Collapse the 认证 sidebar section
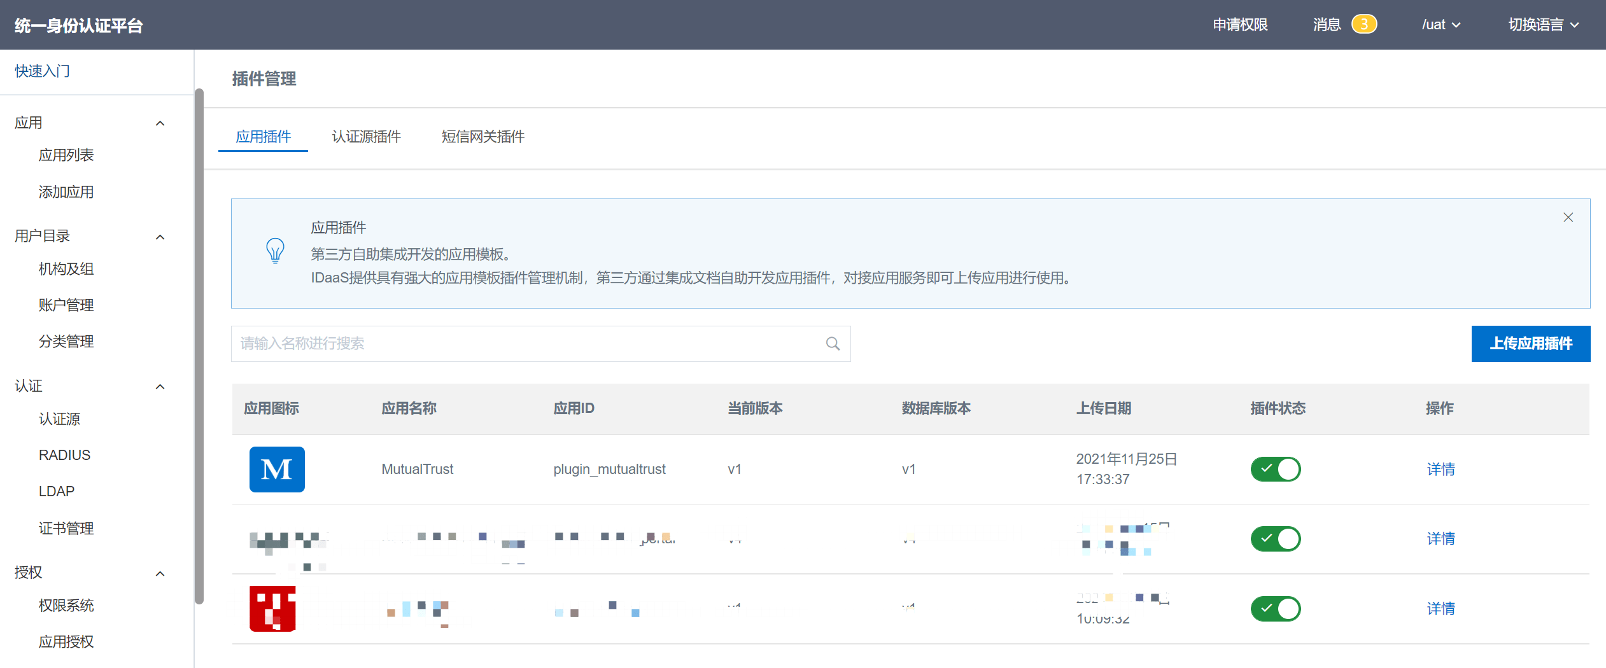Screen dimensions: 1606x668 tap(160, 387)
